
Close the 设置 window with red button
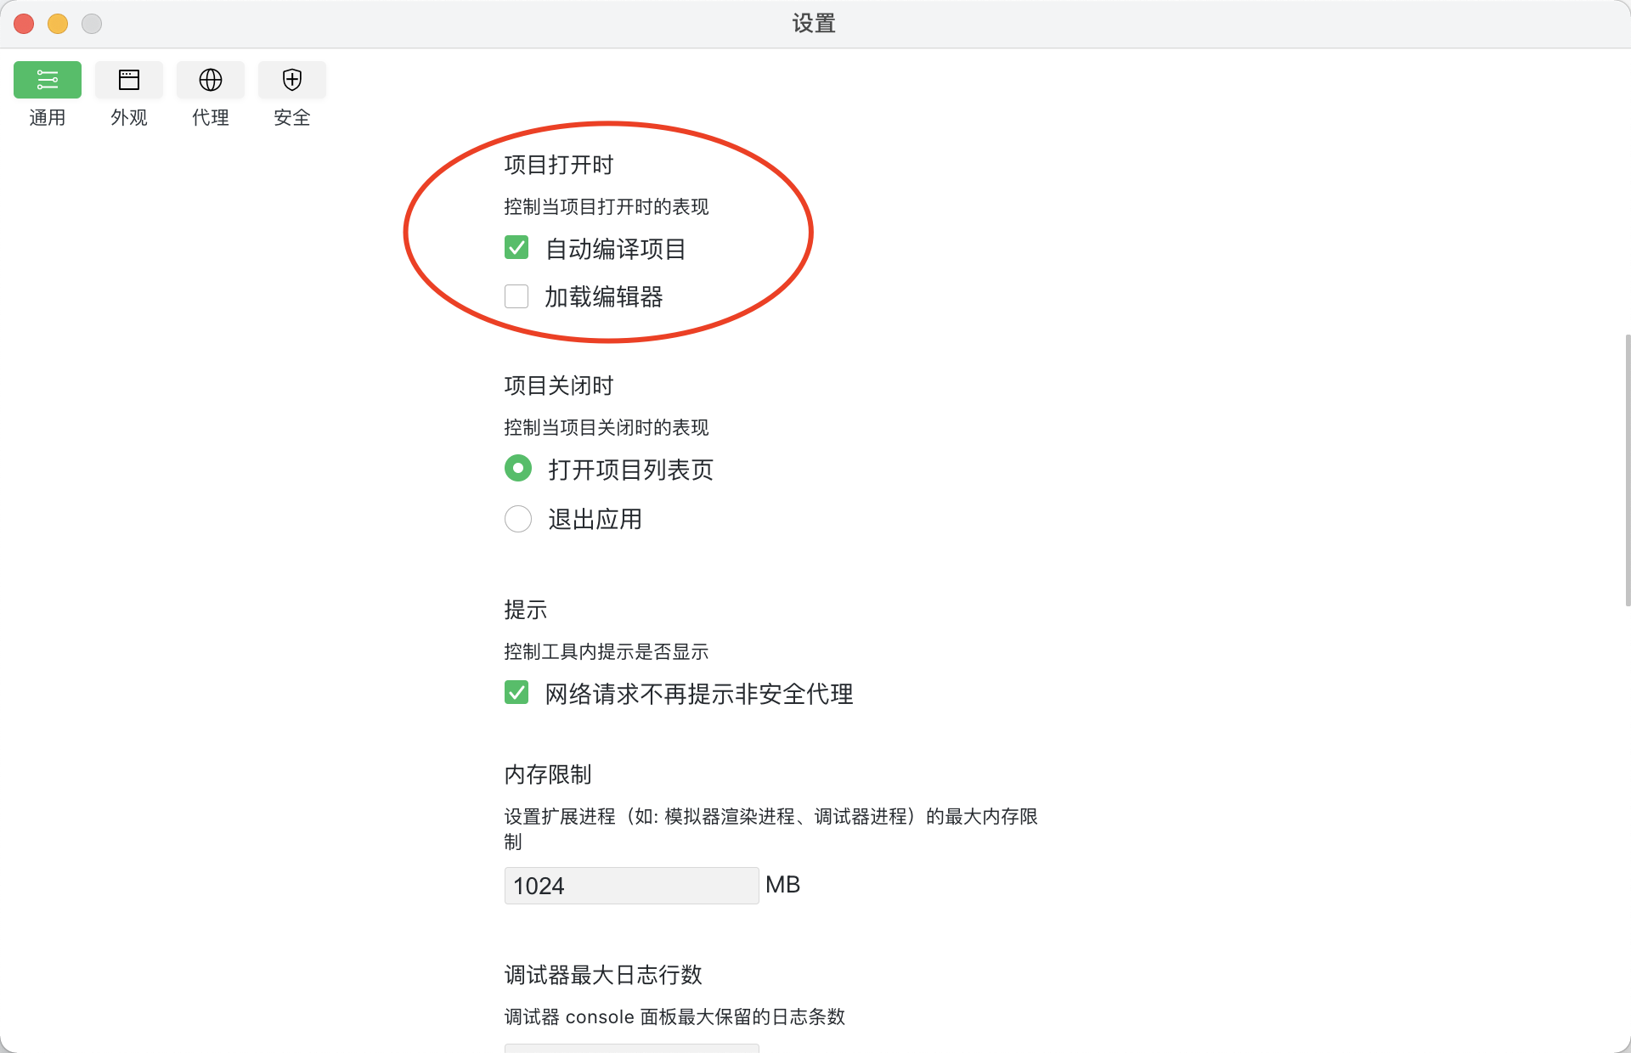pyautogui.click(x=24, y=24)
